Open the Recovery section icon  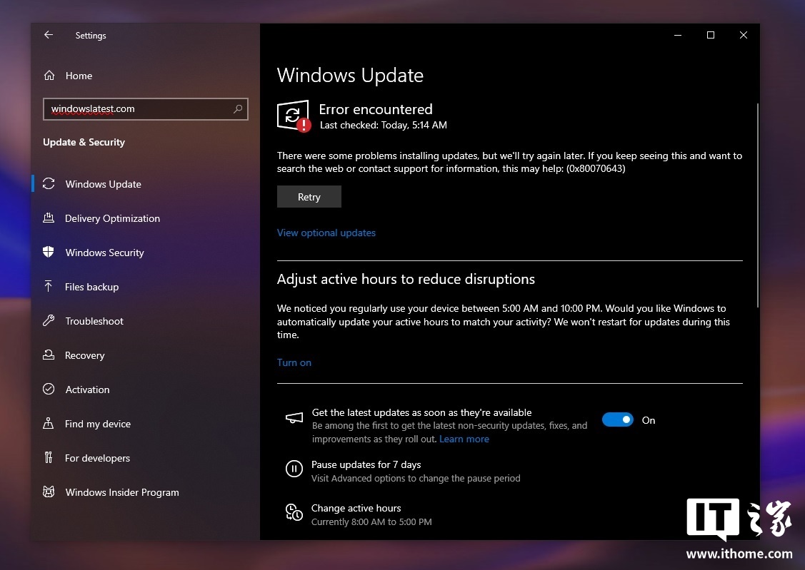point(49,355)
